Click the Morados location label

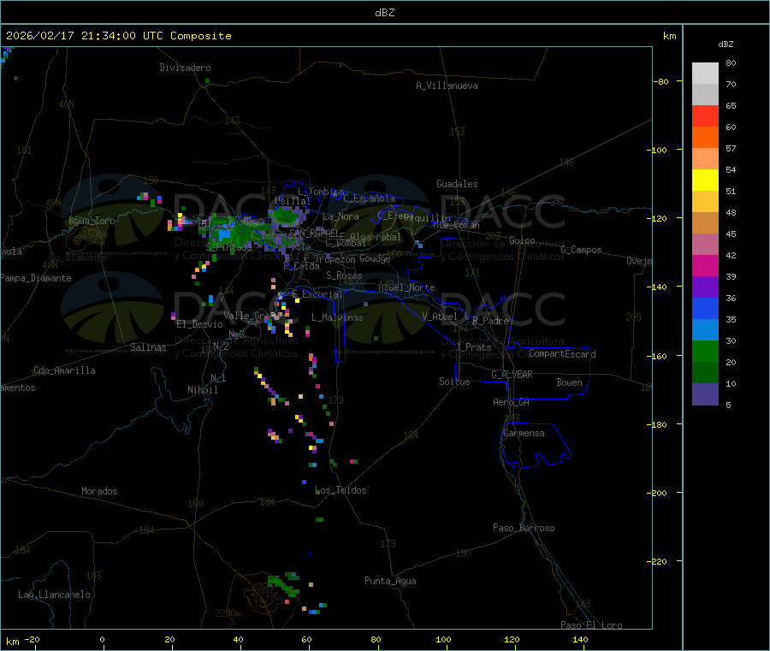pyautogui.click(x=100, y=491)
